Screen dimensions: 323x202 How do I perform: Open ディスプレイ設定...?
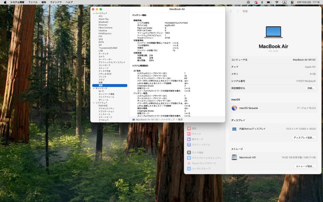[304, 138]
